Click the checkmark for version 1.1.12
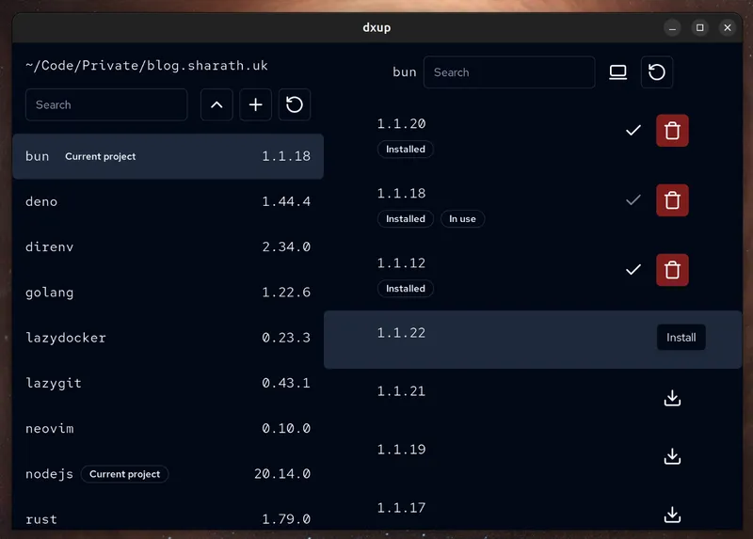The width and height of the screenshot is (753, 539). [633, 270]
